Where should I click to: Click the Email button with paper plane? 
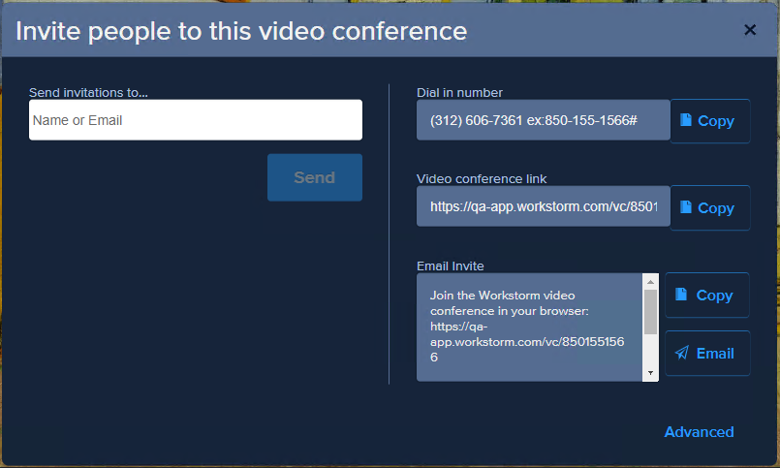[707, 353]
